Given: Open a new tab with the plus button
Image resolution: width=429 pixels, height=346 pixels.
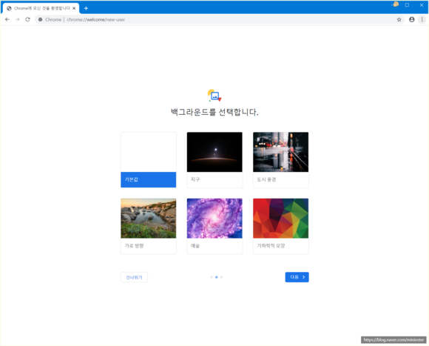Looking at the screenshot, I should tap(86, 8).
